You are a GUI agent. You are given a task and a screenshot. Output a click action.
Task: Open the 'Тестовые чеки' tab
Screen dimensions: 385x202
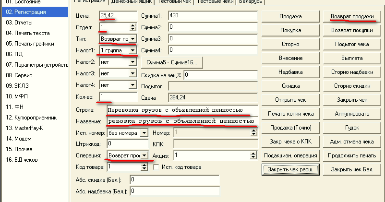pos(215,1)
